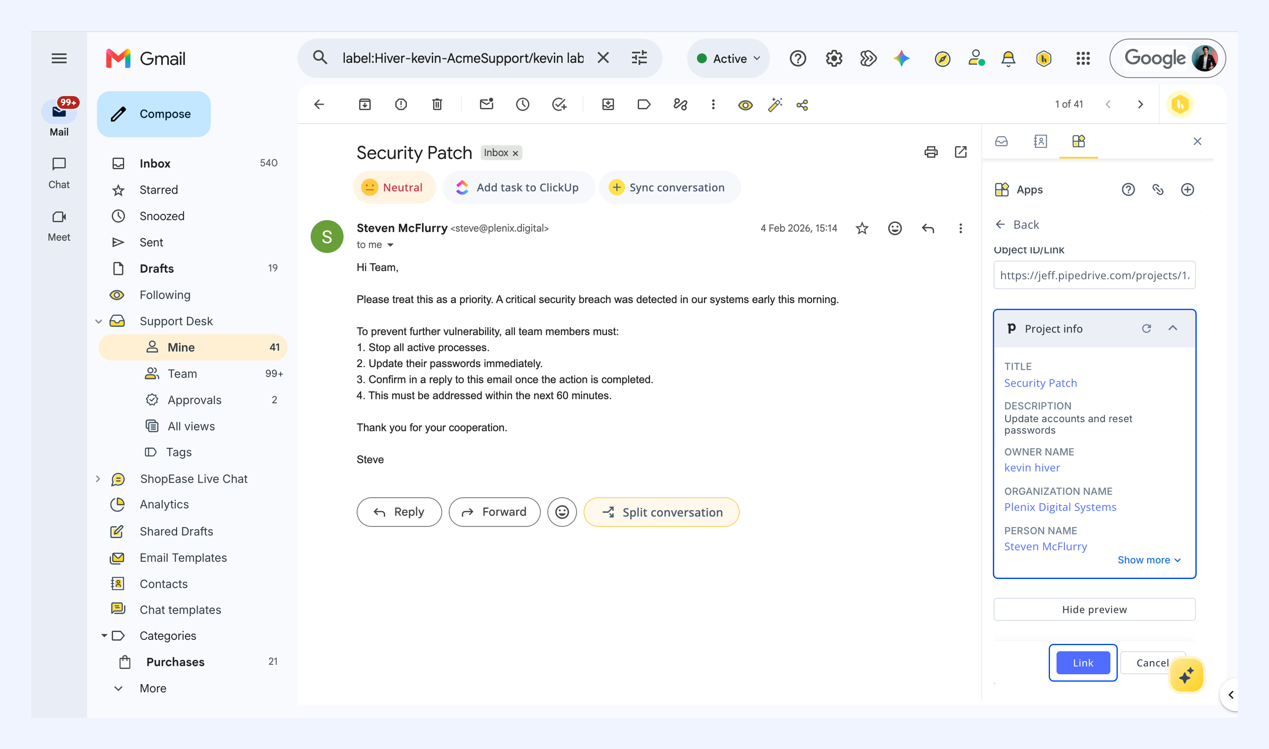The height and width of the screenshot is (749, 1269).
Task: Snooze this conversation
Action: [523, 104]
